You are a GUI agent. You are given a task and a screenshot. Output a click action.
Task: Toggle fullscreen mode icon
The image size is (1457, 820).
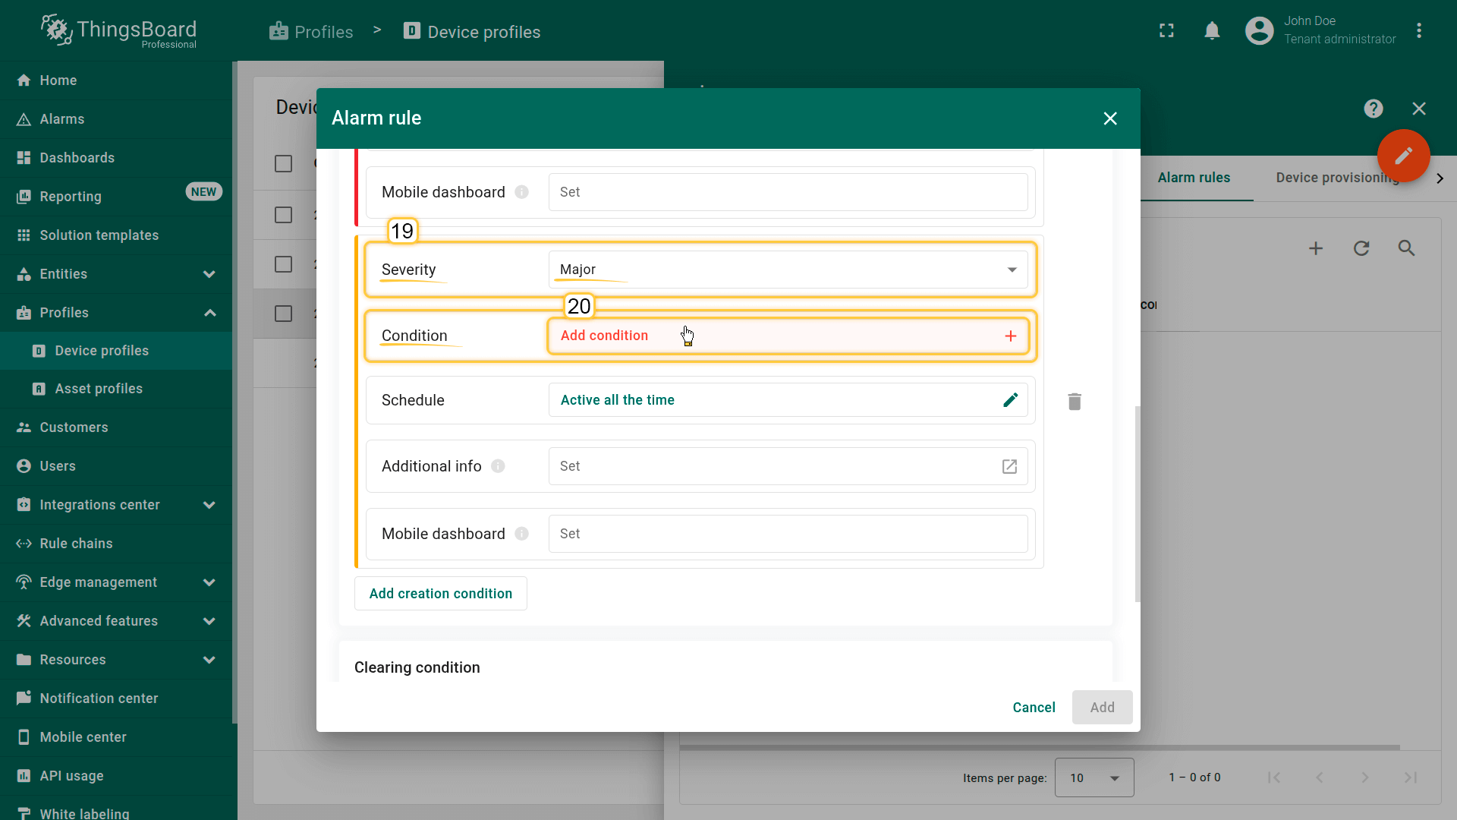point(1166,31)
